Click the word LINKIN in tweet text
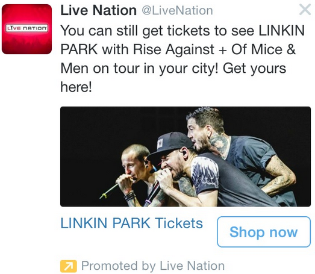This screenshot has height=274, width=315. click(282, 31)
